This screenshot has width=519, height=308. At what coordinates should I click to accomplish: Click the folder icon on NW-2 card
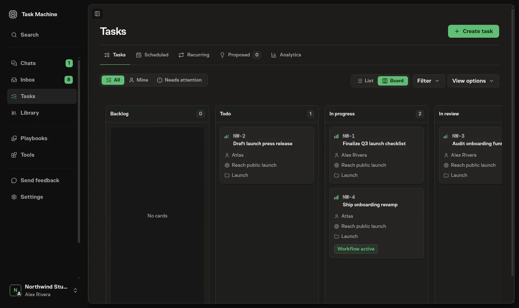click(x=227, y=175)
